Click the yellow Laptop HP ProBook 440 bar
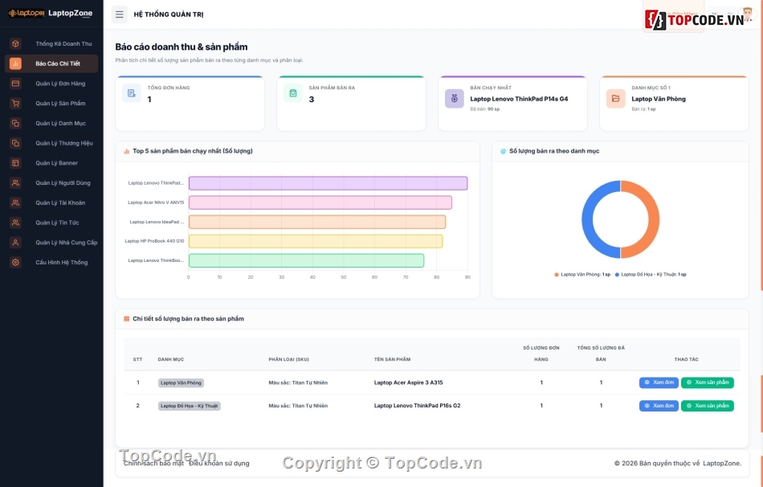The height and width of the screenshot is (487, 763). point(316,242)
